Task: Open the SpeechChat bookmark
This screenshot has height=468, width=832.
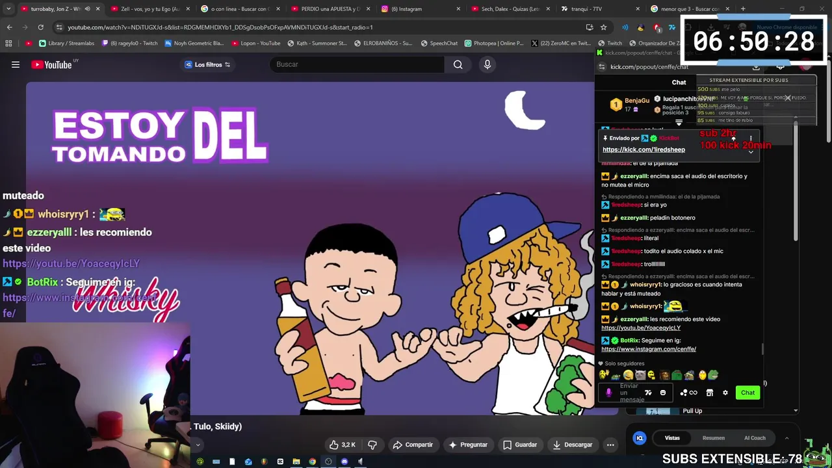Action: [x=439, y=43]
